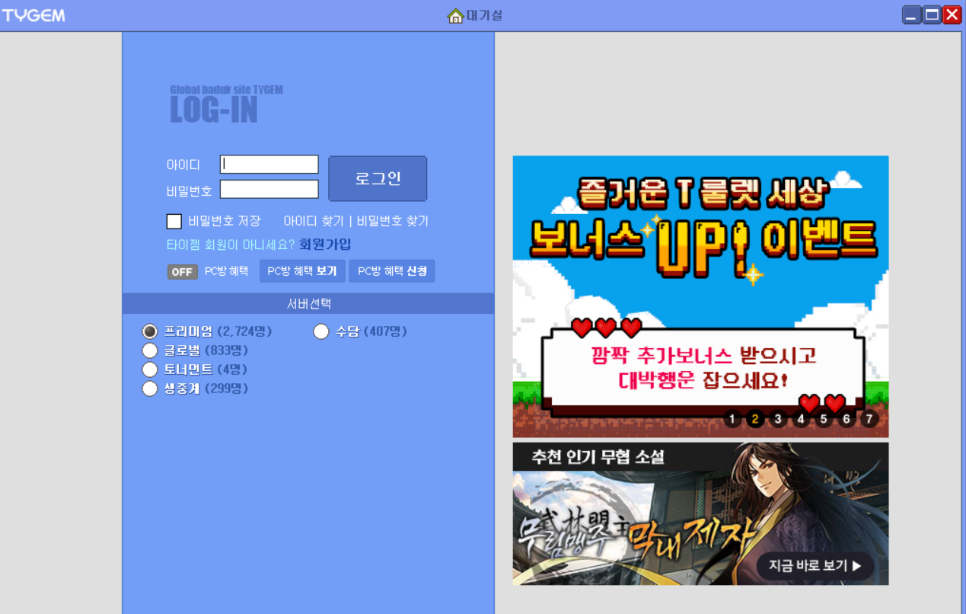Open the 회원가입 sign-up link
Screen dimensions: 966x614
325,245
